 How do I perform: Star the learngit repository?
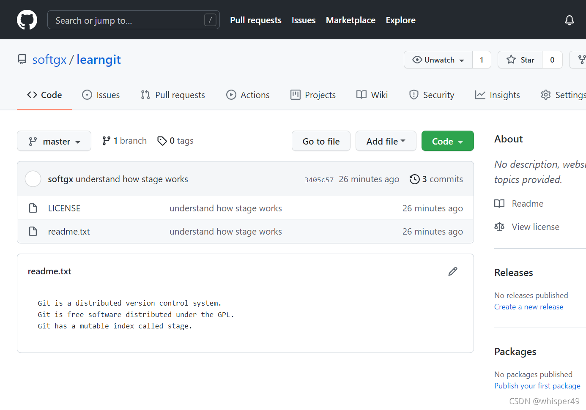pos(520,60)
